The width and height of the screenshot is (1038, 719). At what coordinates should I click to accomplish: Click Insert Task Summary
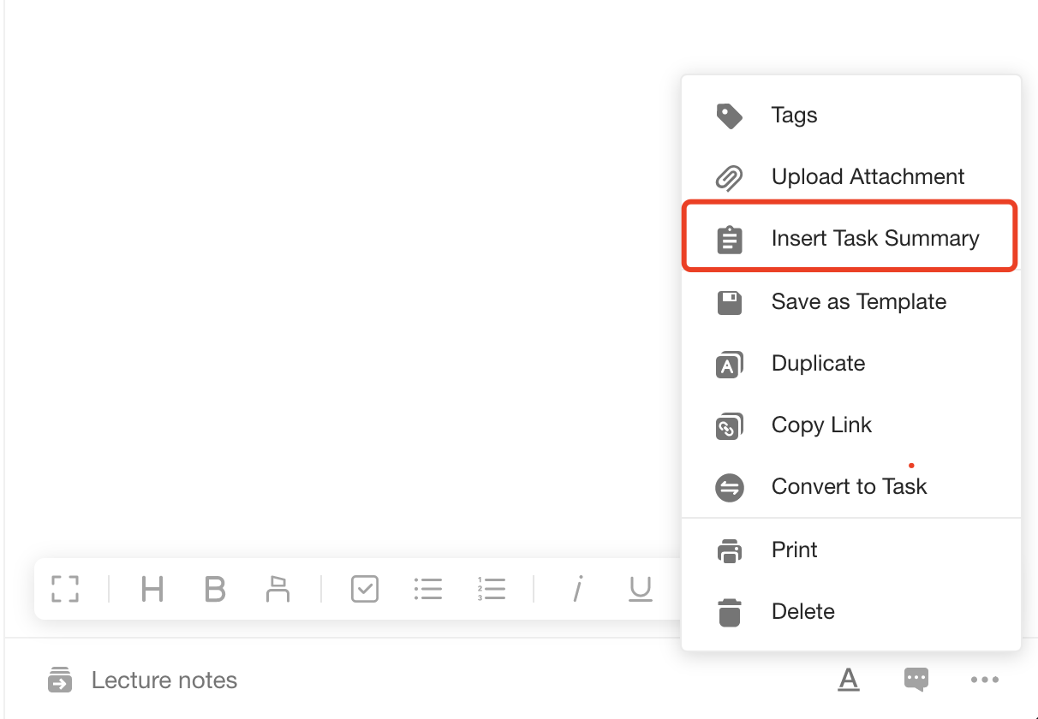click(x=875, y=237)
